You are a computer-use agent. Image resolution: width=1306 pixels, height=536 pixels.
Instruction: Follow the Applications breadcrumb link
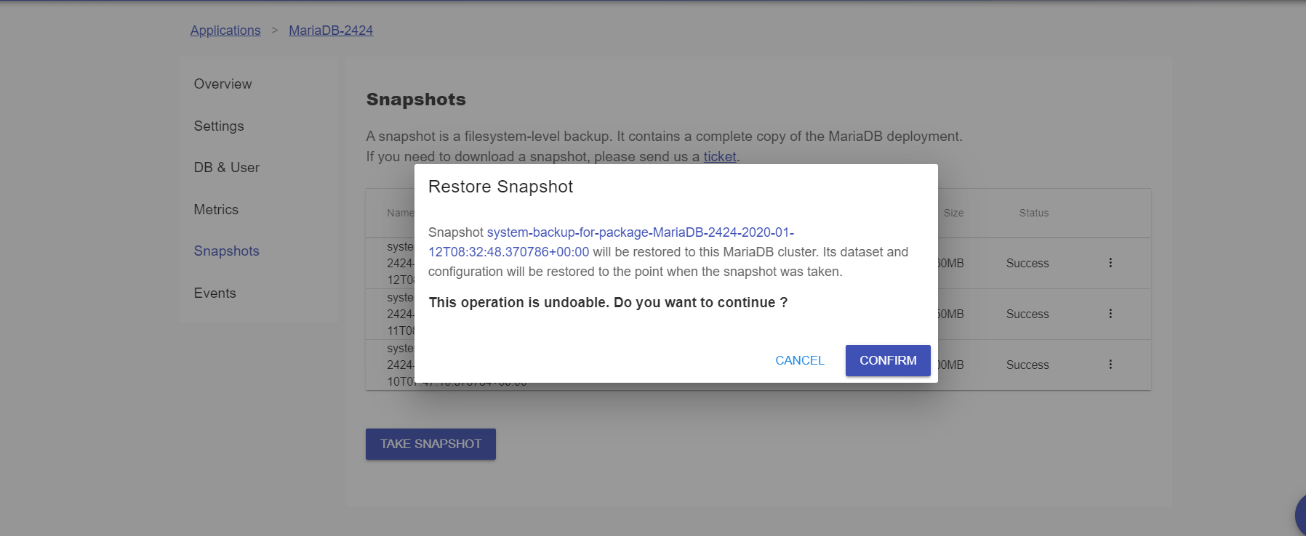225,31
